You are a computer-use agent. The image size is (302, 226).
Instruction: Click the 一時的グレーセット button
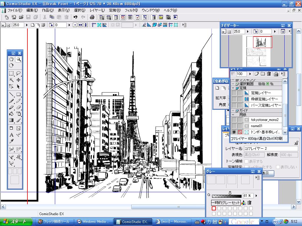(x=226, y=202)
